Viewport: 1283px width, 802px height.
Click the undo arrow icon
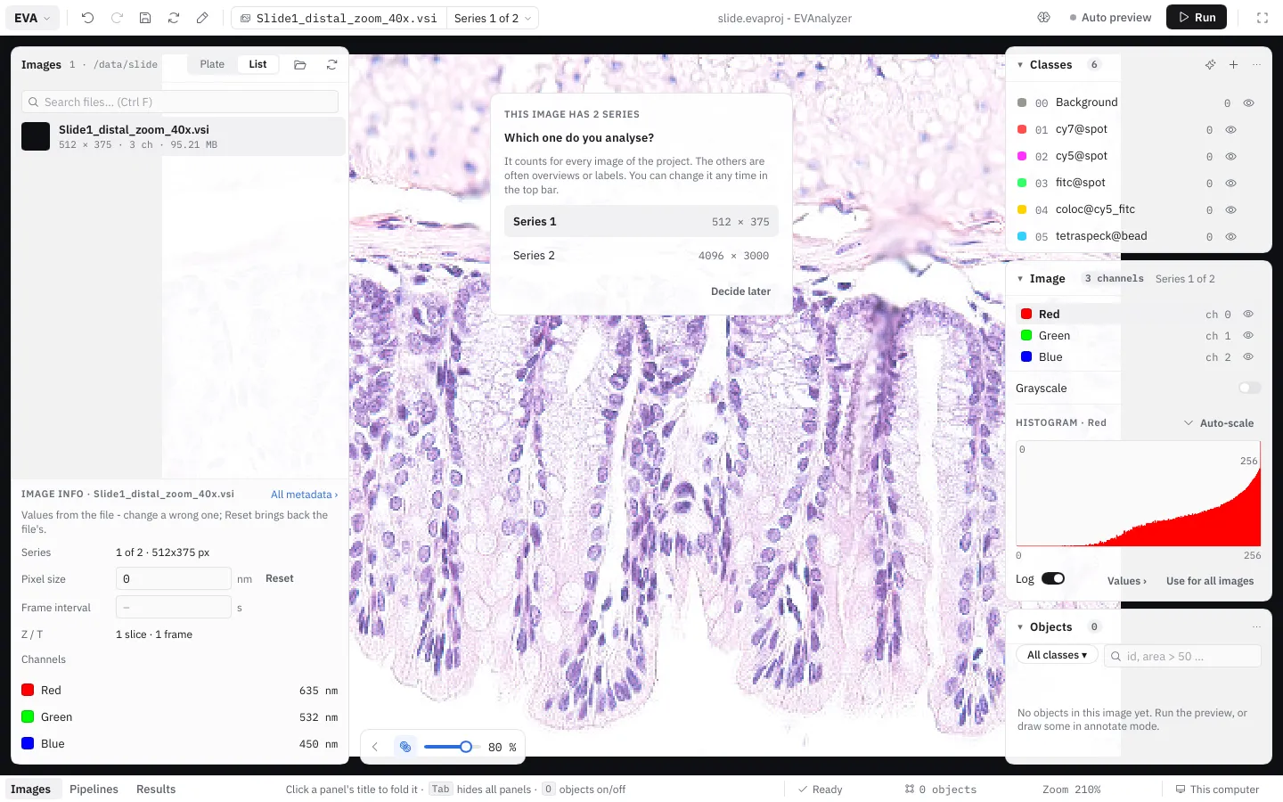pos(87,18)
